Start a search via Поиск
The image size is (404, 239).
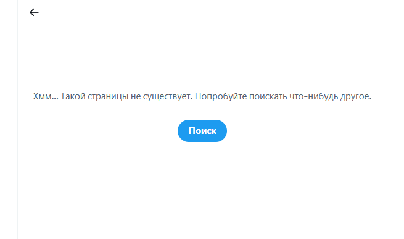pos(202,131)
